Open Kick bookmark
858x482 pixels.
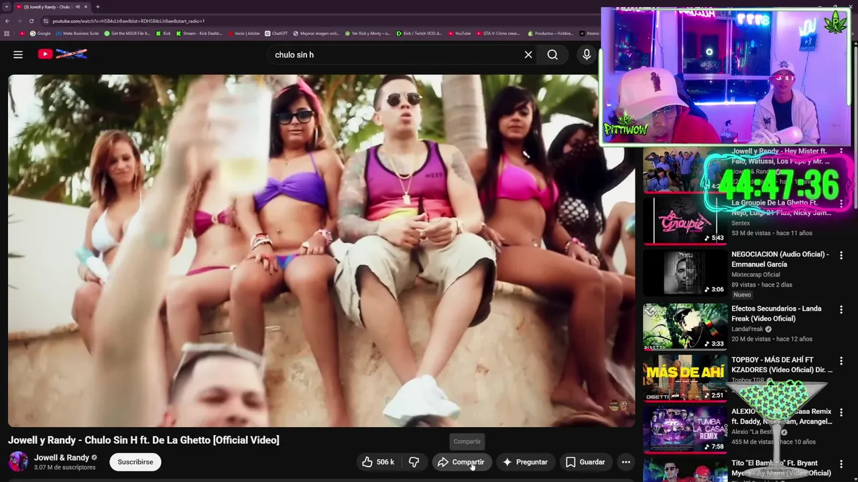coord(164,33)
